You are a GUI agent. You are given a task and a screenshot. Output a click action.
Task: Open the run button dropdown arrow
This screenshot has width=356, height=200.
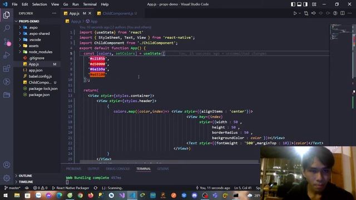click(300, 13)
